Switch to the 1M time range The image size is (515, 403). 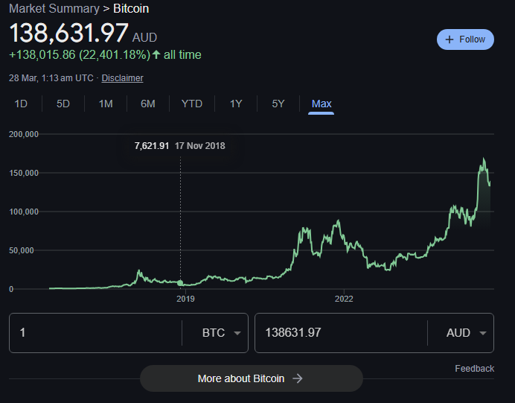106,104
